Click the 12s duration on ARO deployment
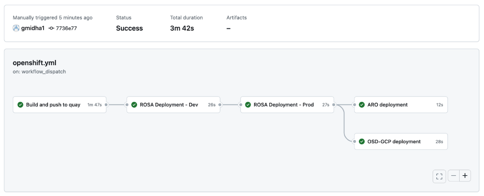The height and width of the screenshot is (196, 484). (439, 104)
